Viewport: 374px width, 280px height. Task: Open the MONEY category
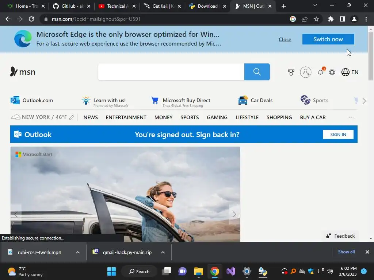click(x=163, y=117)
